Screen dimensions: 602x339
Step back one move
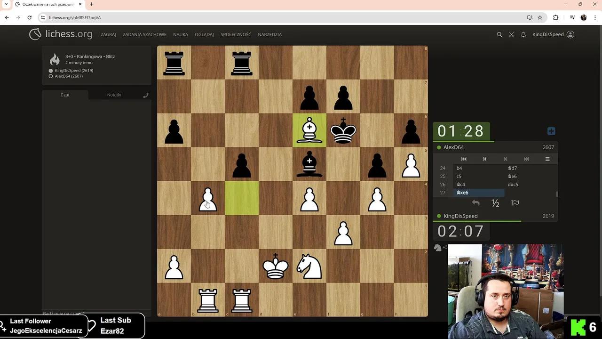484,159
